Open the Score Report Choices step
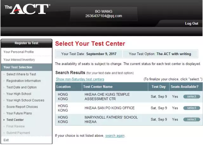203x145 pixels. tap(22, 107)
